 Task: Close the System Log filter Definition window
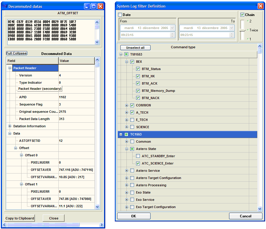[x=260, y=6]
